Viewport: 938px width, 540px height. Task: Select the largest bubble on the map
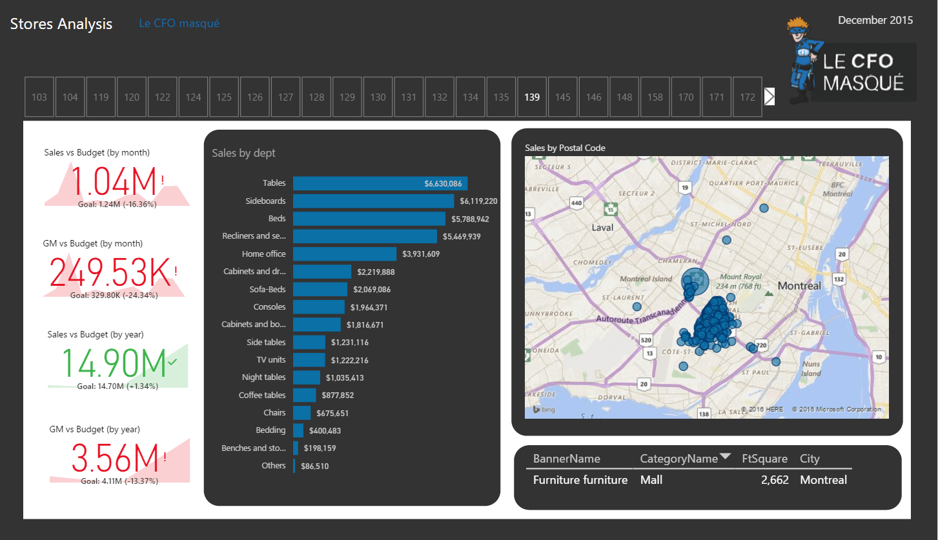tap(695, 280)
